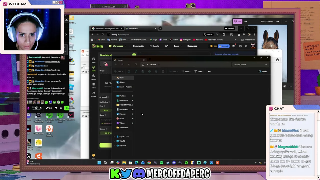This screenshot has width=320, height=180.
Task: Open Meshy help question-mark icon
Action: click(240, 46)
